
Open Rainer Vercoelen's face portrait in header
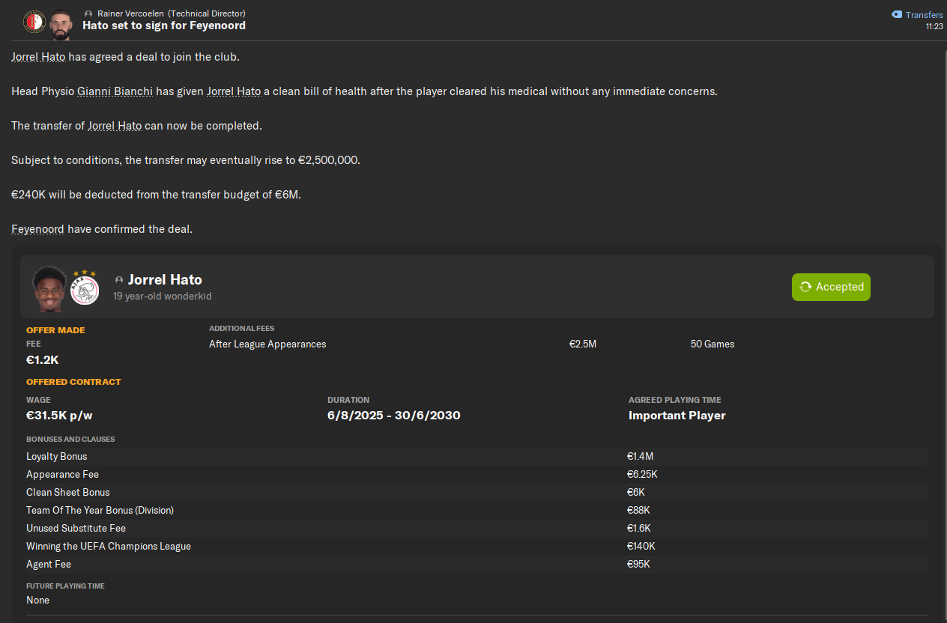61,25
